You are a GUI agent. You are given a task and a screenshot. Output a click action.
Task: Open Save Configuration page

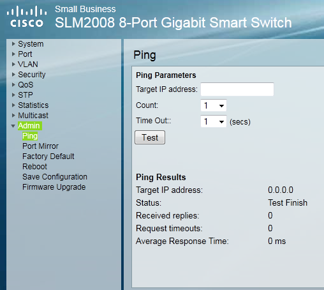coord(55,177)
